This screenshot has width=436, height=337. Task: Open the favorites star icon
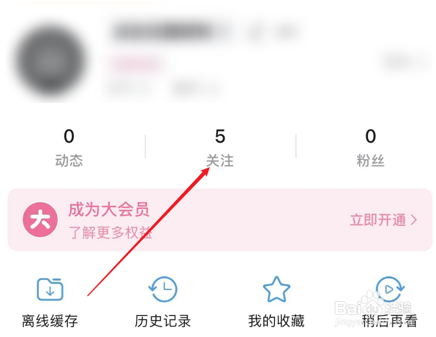[x=276, y=289]
